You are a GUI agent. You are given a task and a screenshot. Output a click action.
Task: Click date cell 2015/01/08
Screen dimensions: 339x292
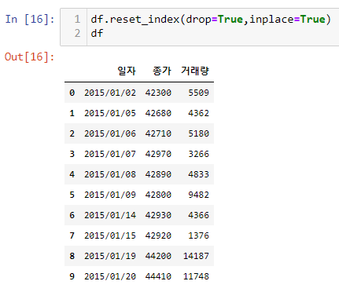[110, 174]
